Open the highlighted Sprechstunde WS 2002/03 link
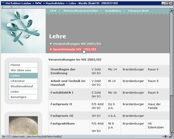The width and height of the screenshot is (174, 139). pyautogui.click(x=74, y=49)
